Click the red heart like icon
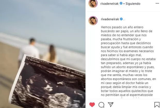 pyautogui.click(x=92, y=105)
